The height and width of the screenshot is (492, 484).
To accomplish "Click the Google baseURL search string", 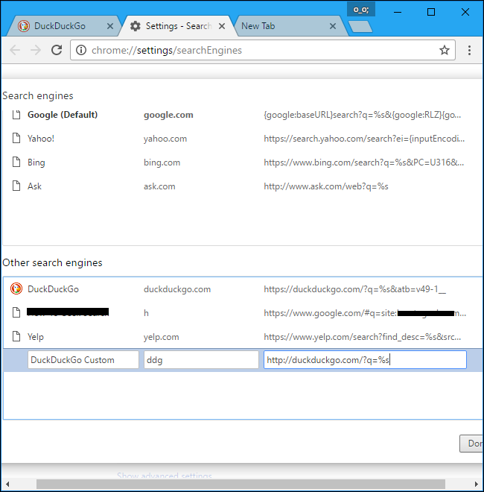I will point(363,115).
